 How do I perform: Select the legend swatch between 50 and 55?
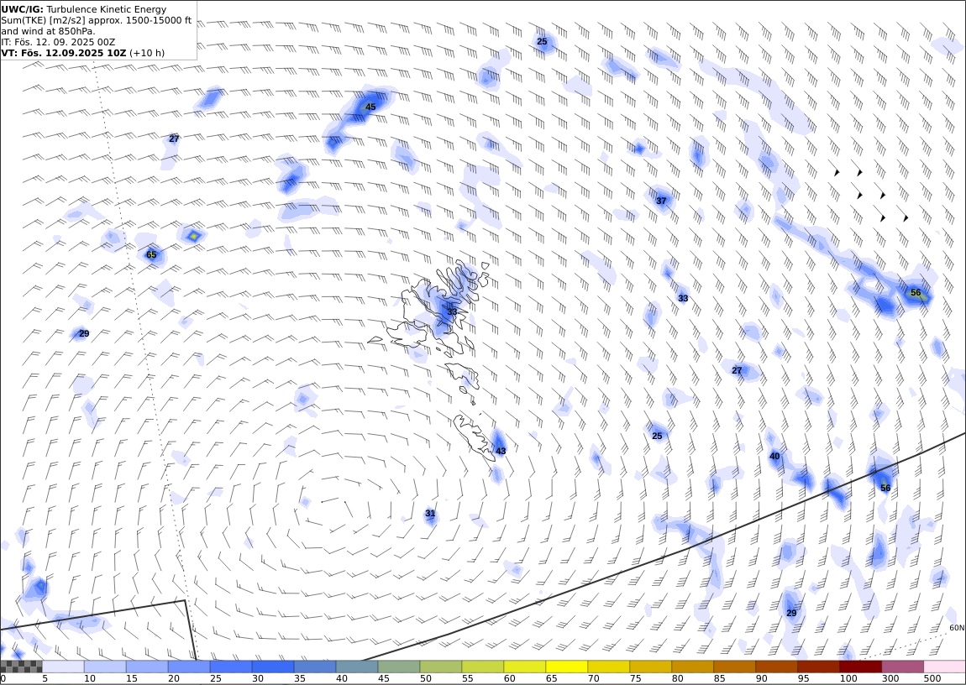coord(440,667)
